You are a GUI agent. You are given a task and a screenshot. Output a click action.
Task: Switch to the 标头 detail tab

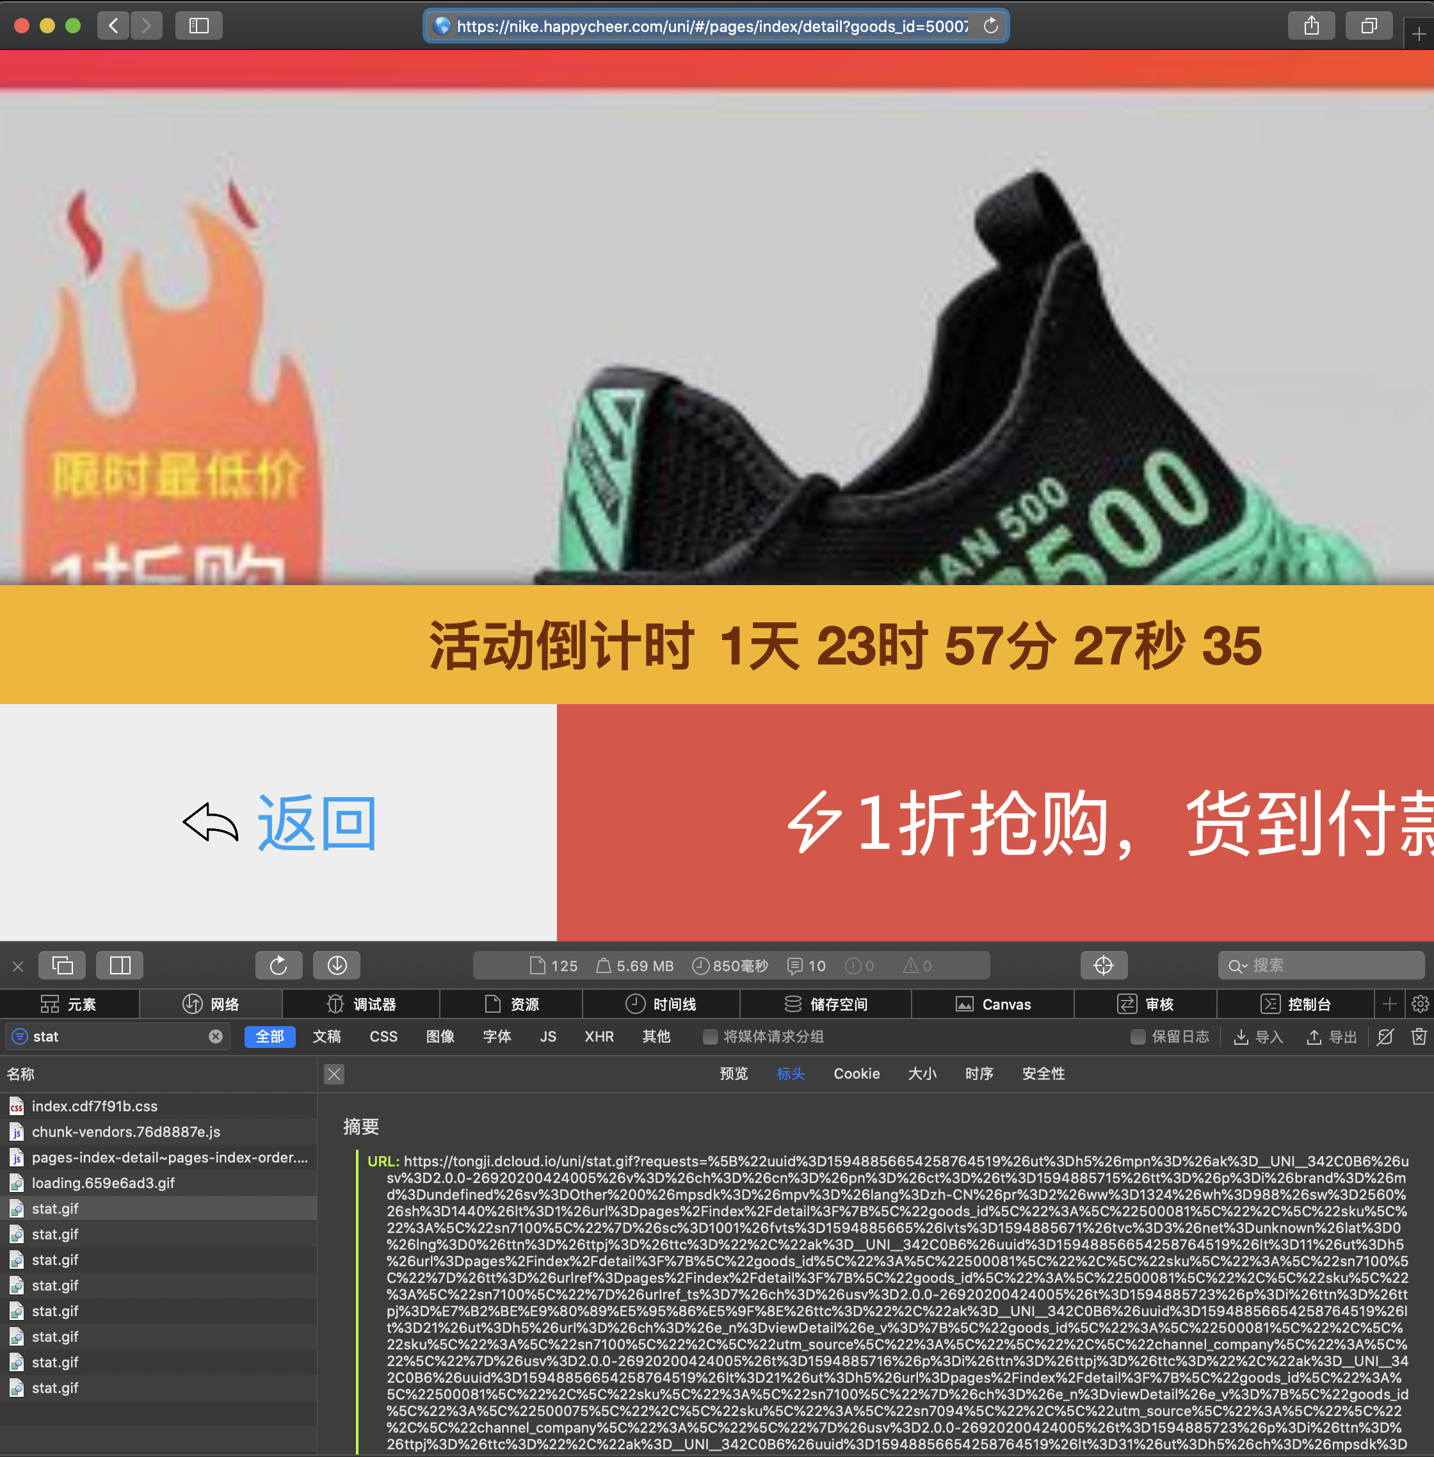(791, 1074)
